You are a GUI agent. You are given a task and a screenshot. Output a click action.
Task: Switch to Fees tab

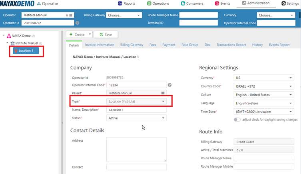(x=153, y=45)
